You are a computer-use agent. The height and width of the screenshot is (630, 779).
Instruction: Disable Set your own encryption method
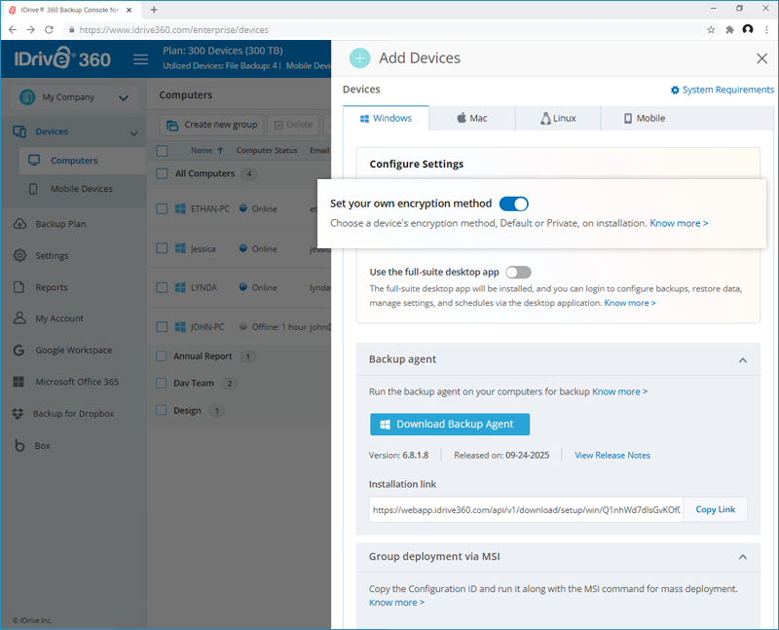tap(513, 204)
